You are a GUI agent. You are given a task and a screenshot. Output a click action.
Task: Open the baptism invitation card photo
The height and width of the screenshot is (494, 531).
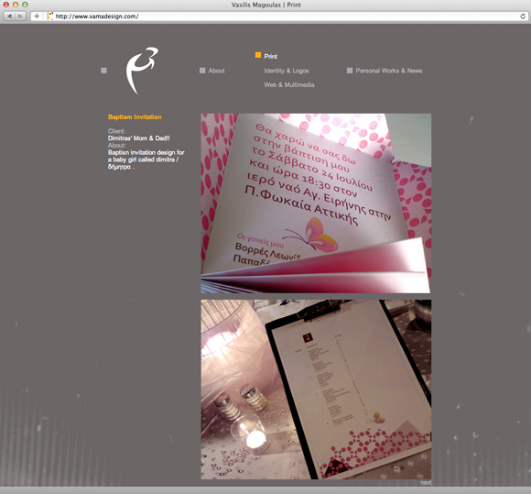316,203
